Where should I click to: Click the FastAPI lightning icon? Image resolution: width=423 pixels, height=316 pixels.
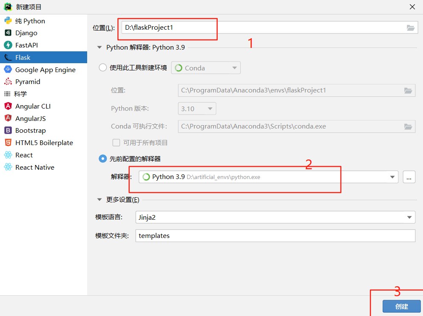tap(8, 45)
